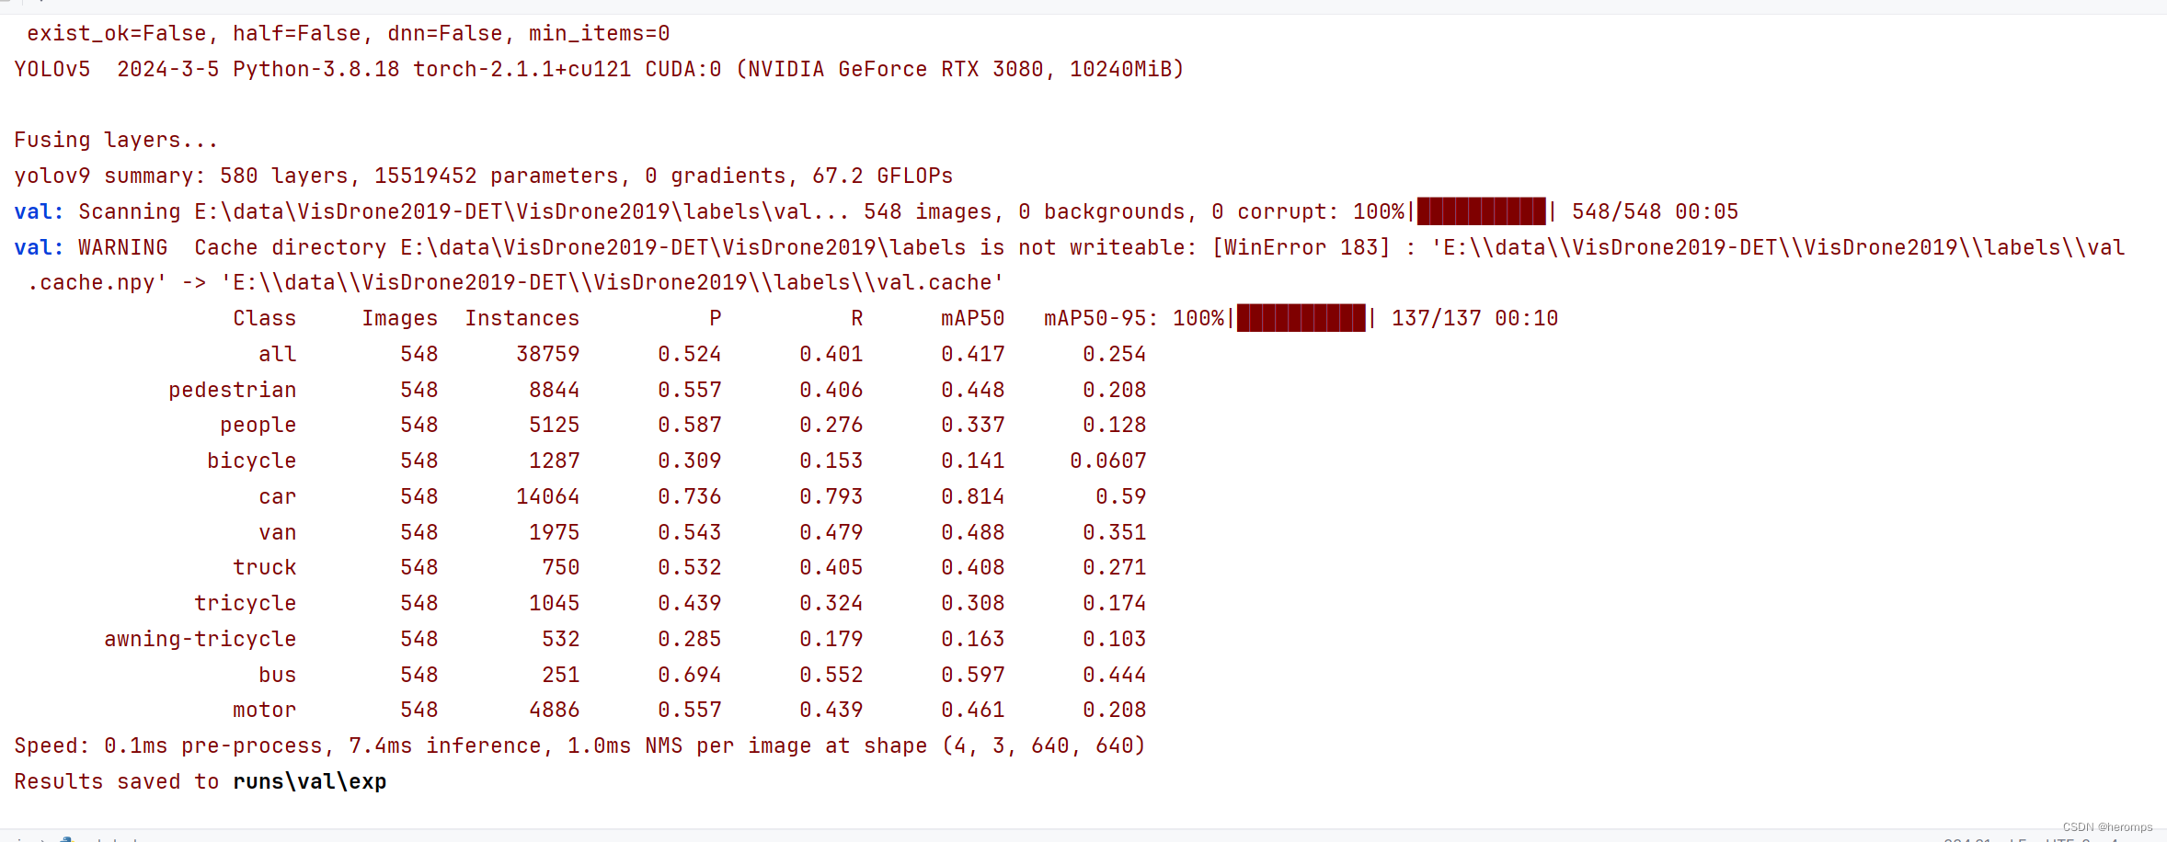The image size is (2167, 842).
Task: Select the 'Fusing layers...' line
Action: click(x=116, y=140)
